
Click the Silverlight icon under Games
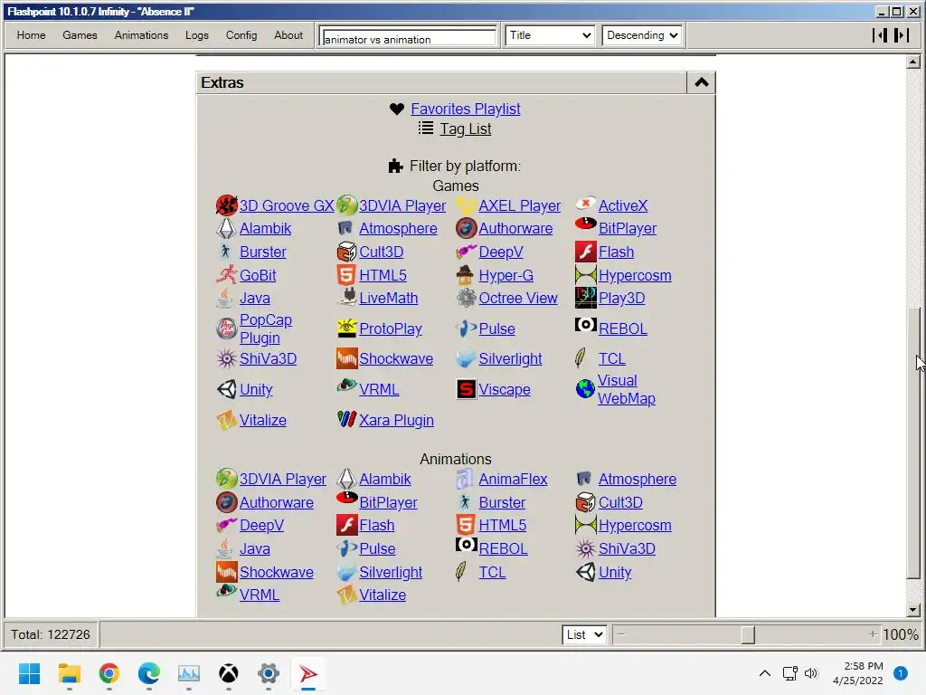point(466,358)
